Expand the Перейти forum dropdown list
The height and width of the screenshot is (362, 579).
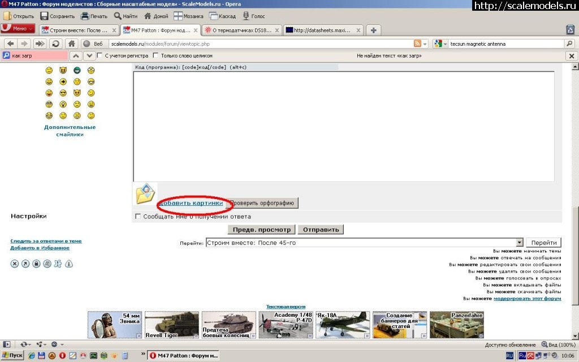(518, 243)
